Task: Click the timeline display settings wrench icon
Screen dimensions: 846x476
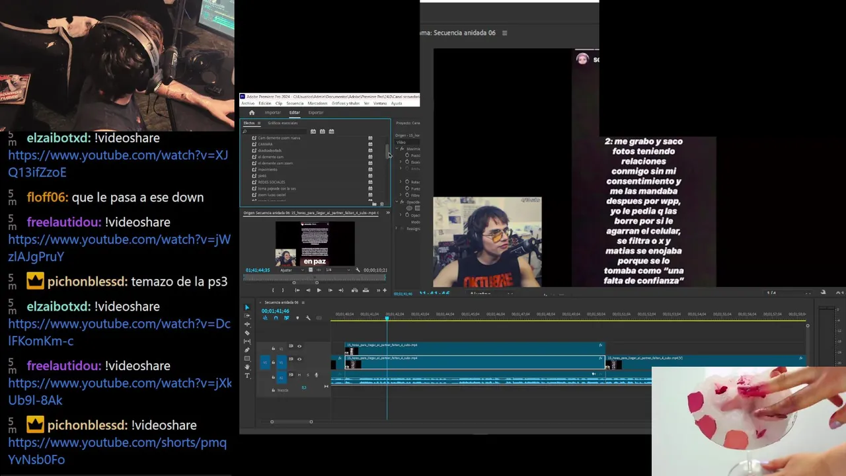Action: tap(308, 318)
